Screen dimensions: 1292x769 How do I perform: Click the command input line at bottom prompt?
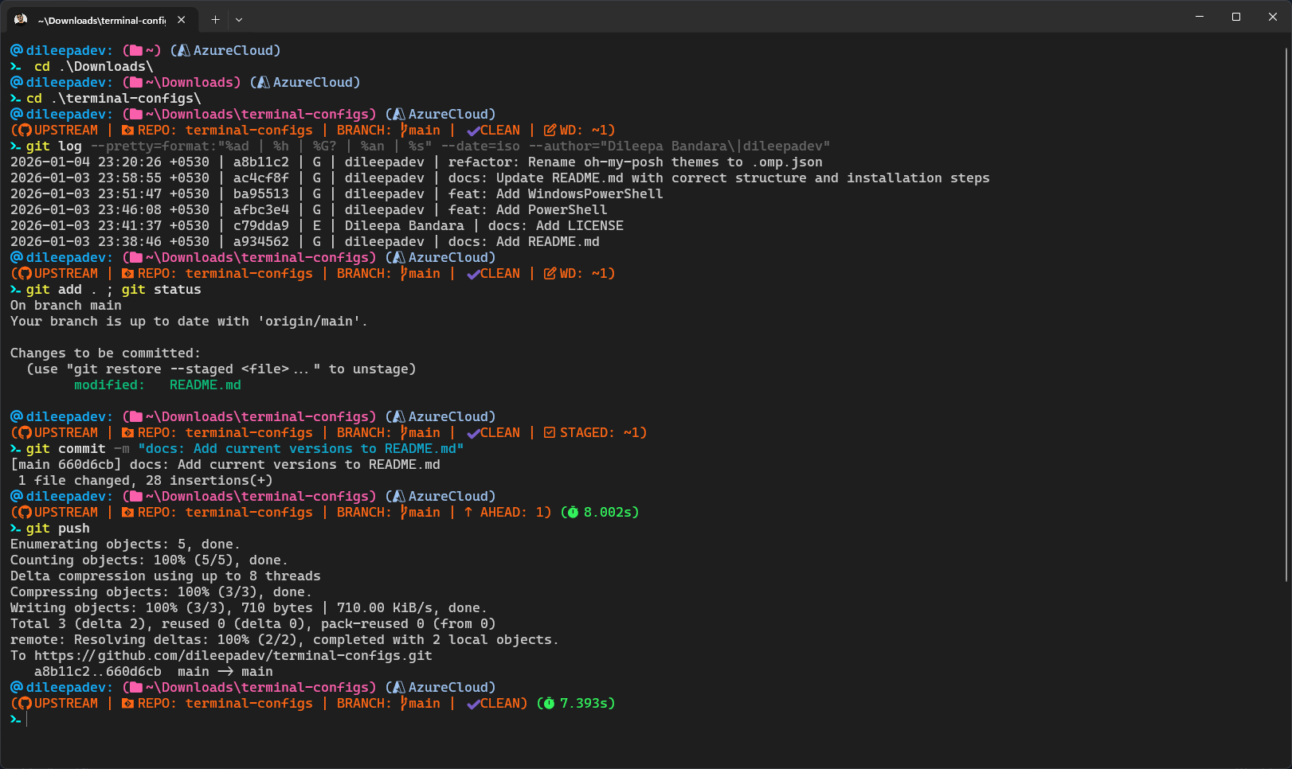click(x=653, y=720)
